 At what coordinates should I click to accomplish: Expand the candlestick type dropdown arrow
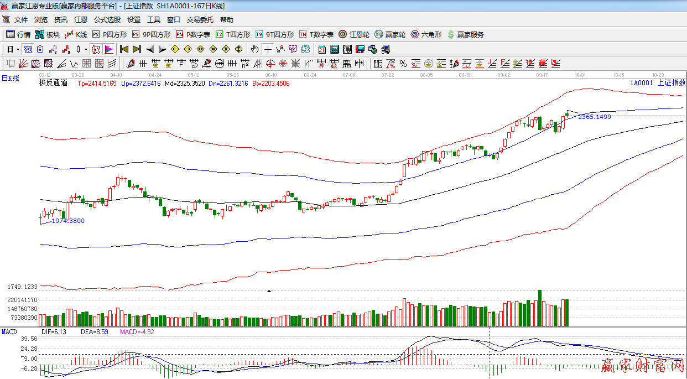click(x=85, y=49)
